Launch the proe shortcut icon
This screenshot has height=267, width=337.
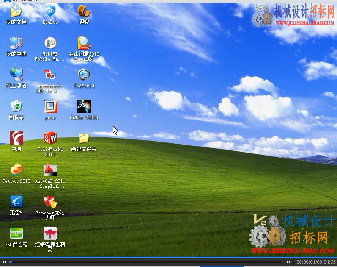(50, 106)
